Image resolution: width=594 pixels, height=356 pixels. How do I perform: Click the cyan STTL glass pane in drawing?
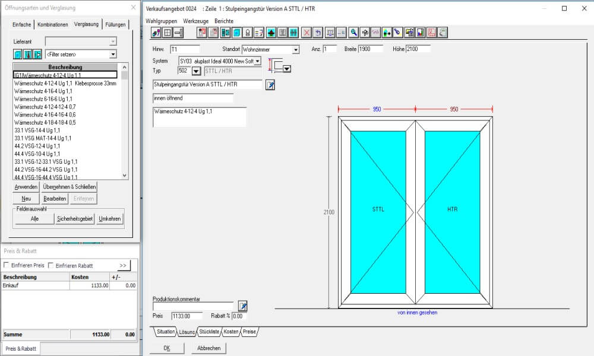click(x=378, y=209)
